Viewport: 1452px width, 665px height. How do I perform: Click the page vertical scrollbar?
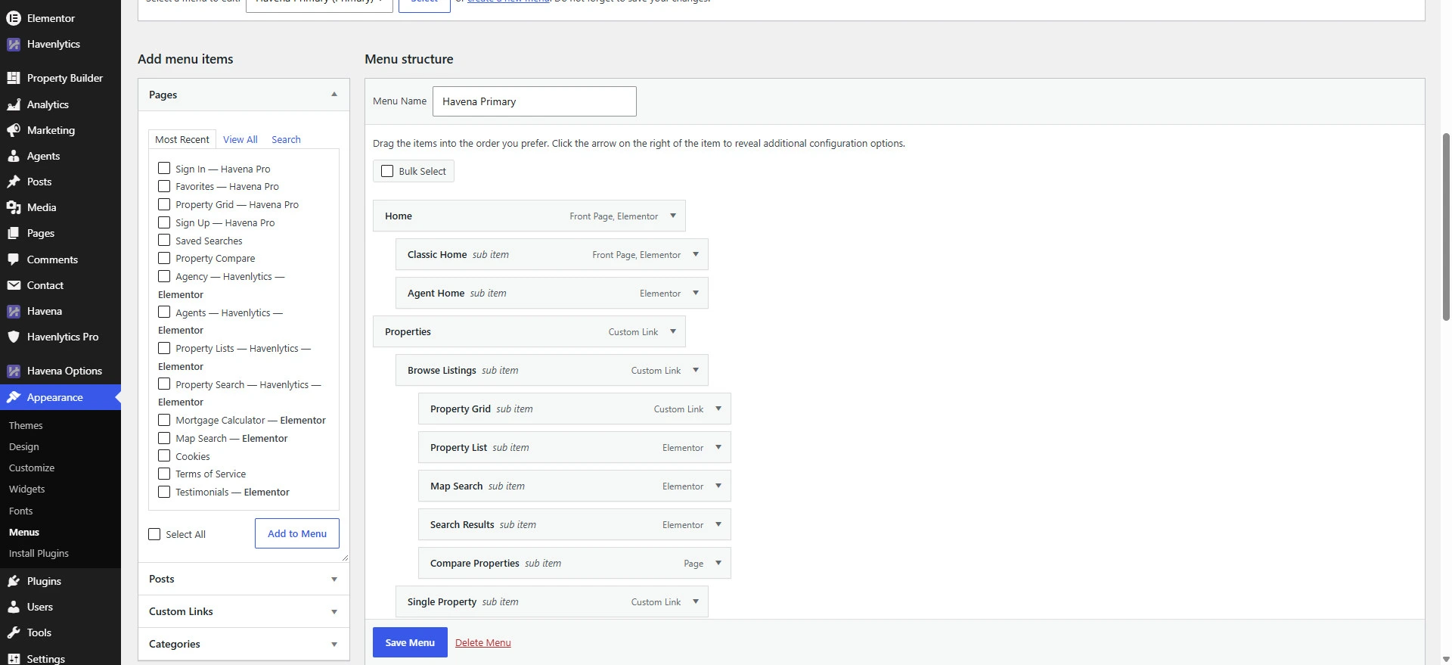[1446, 227]
